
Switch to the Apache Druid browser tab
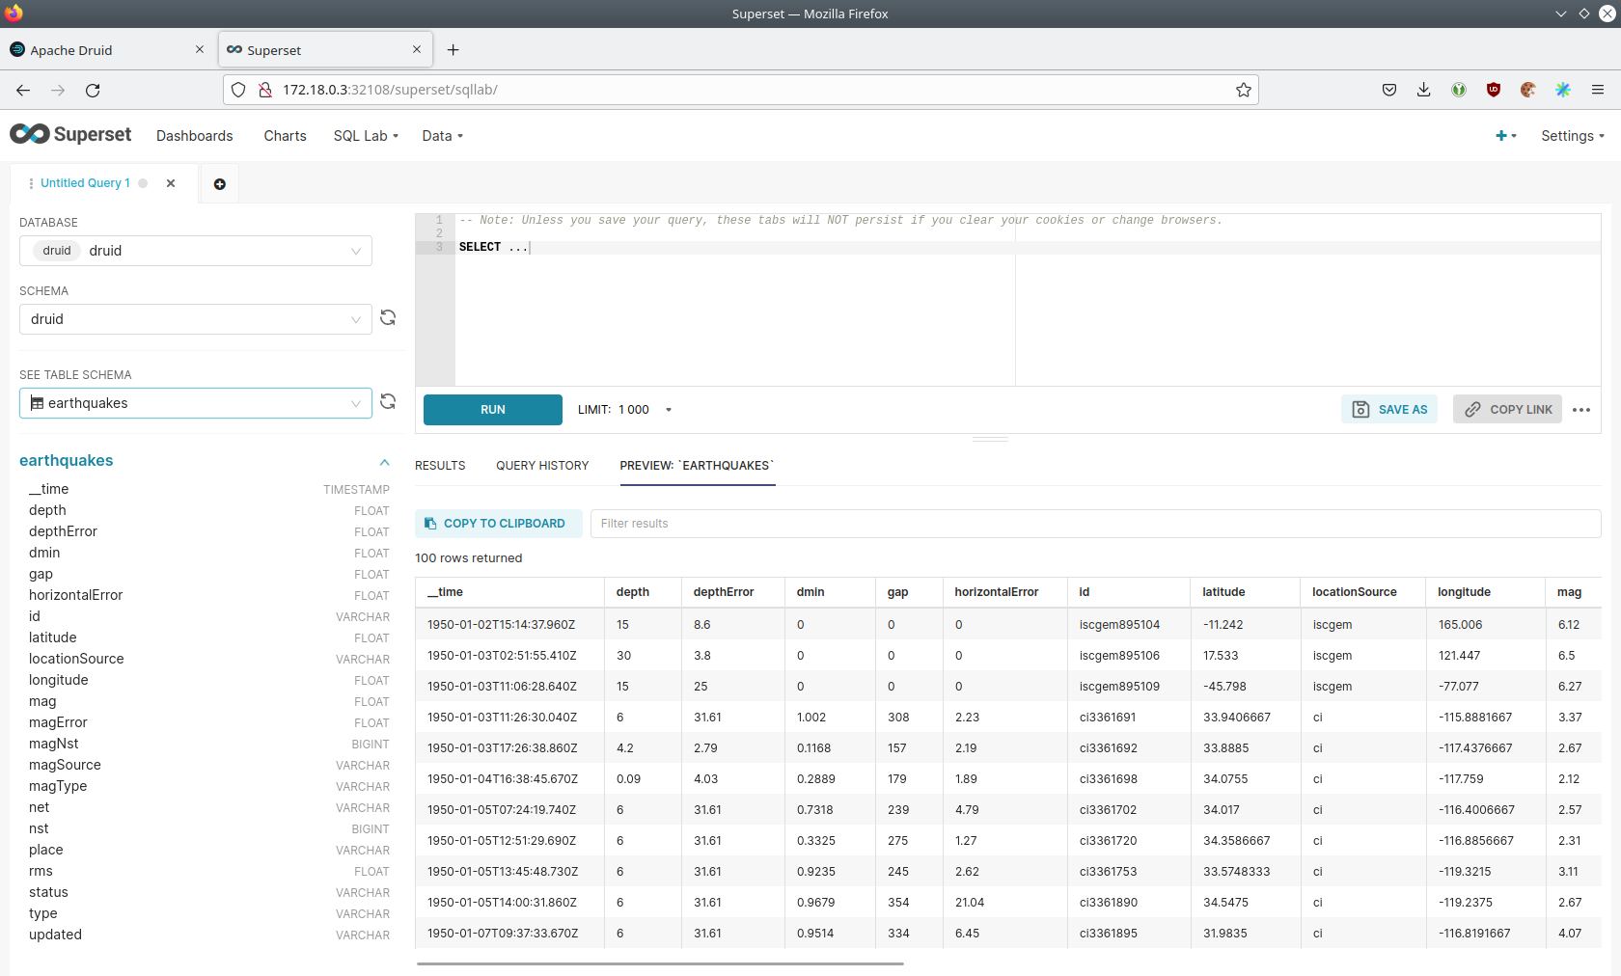pos(71,50)
